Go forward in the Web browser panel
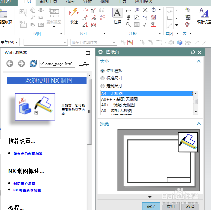 [x=21, y=63]
